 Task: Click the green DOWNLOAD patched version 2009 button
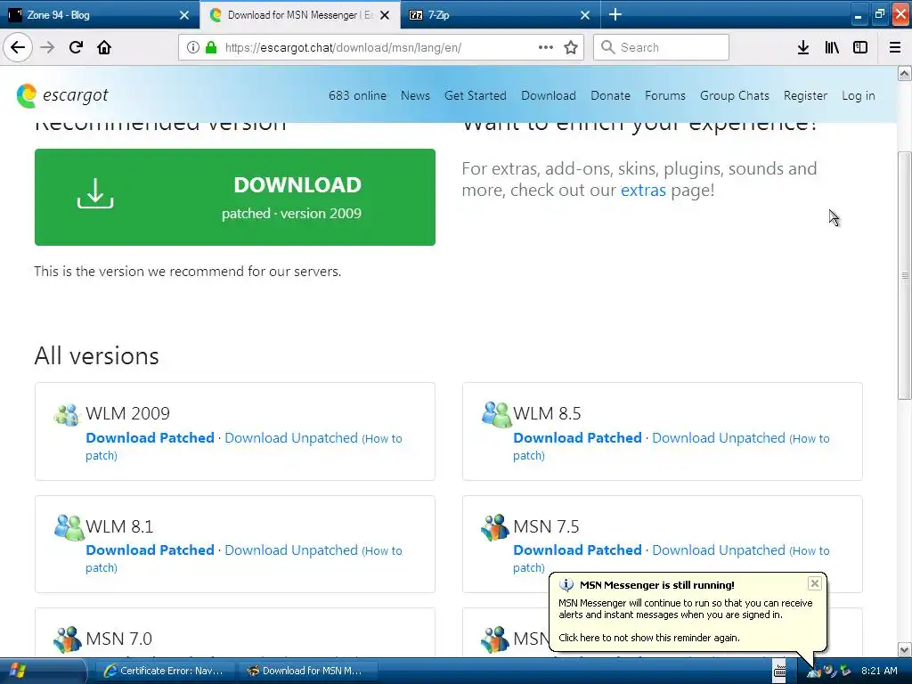[235, 197]
